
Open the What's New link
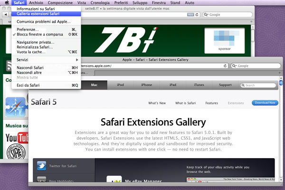coord(156,103)
